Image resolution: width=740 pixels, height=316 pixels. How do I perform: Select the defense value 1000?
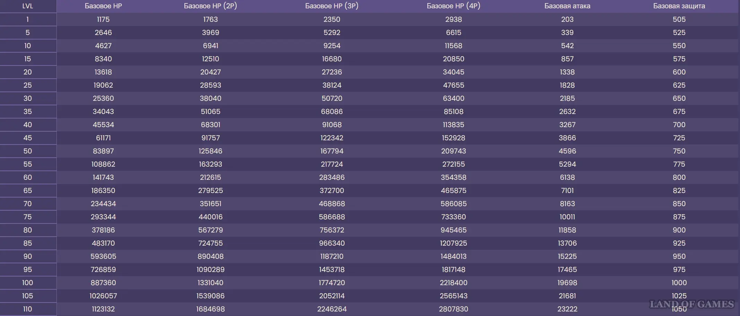[x=679, y=283]
